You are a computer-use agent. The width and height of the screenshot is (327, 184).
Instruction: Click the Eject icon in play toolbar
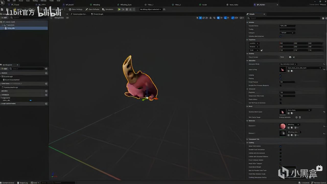130,9
